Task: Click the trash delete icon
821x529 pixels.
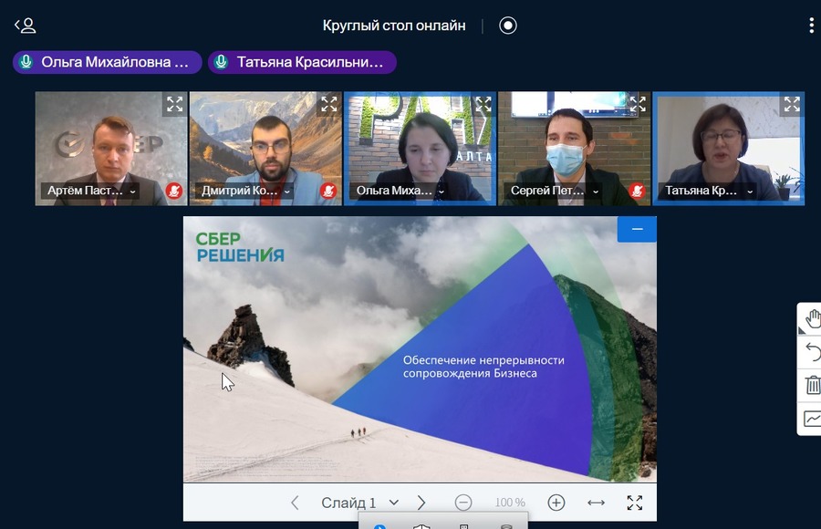Action: 813,385
